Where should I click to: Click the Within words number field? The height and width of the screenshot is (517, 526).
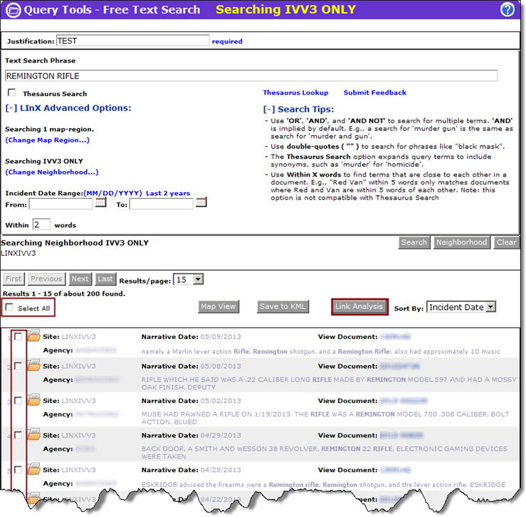[41, 224]
